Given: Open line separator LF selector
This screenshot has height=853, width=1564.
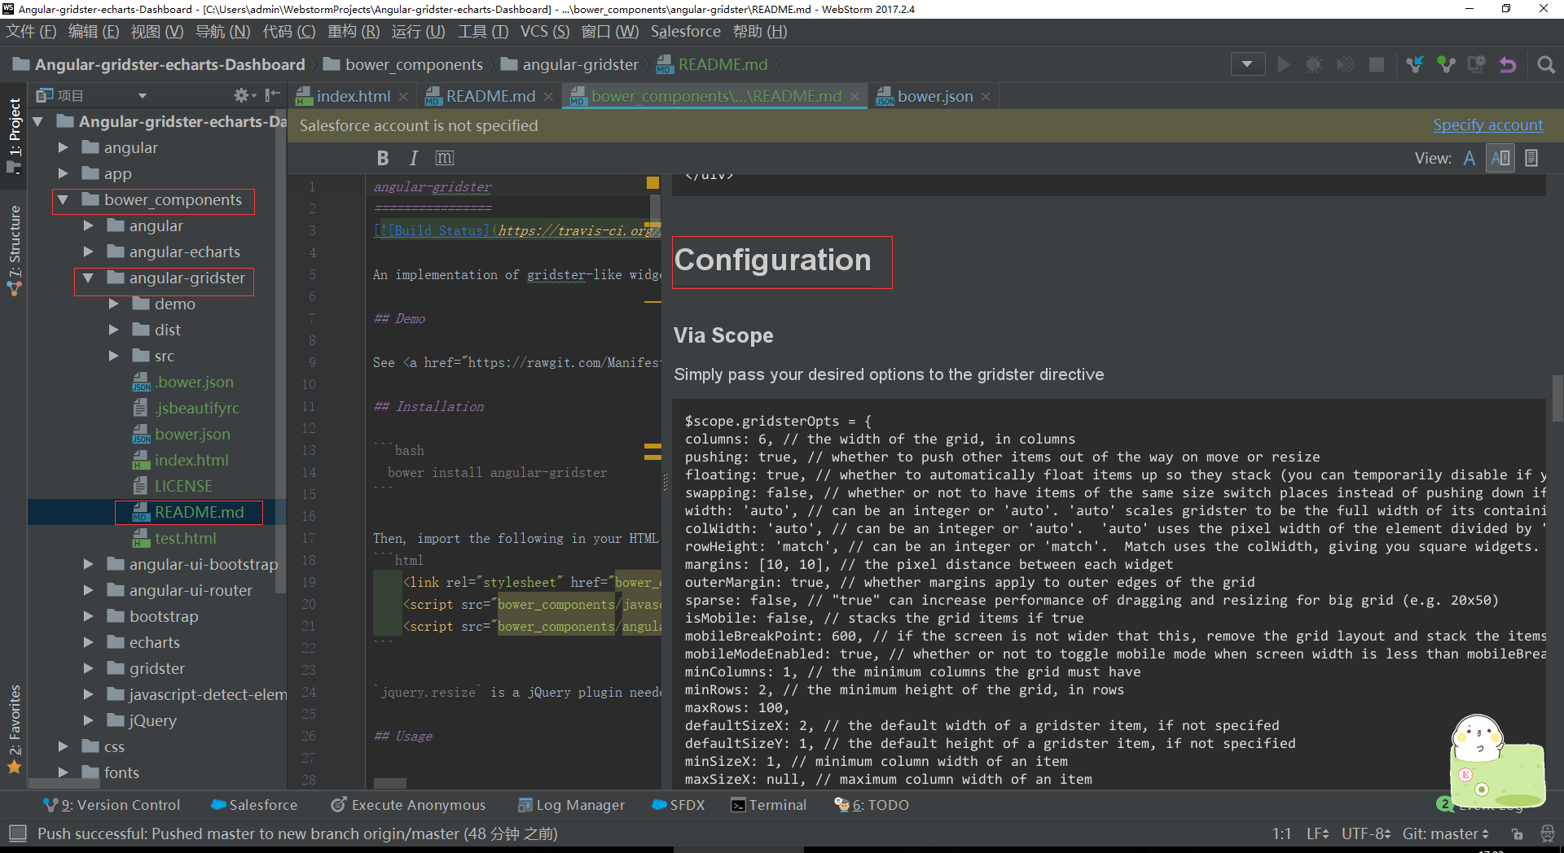Looking at the screenshot, I should (1317, 833).
